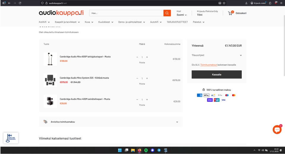
Task: Remove Minx System 325 with Poista
Action: (142, 84)
